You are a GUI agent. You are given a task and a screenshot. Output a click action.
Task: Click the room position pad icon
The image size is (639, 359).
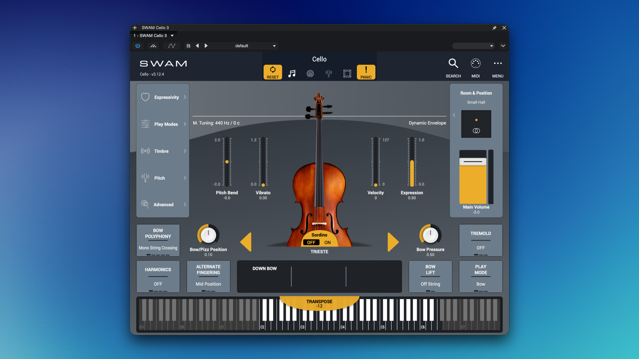[x=476, y=124]
